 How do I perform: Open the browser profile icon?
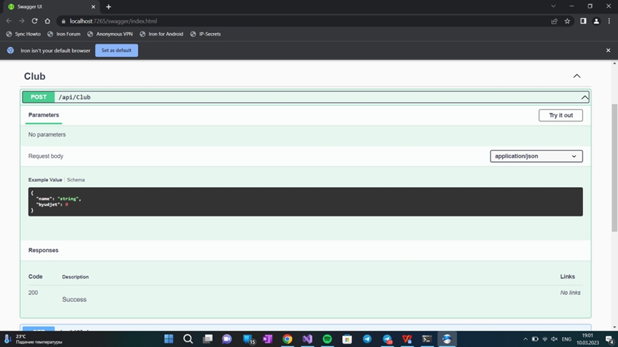[597, 21]
